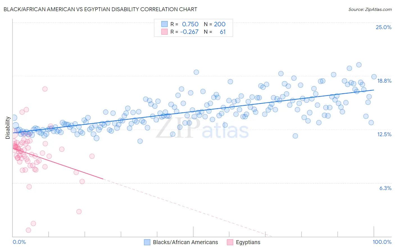Click the 6.3% y-axis label

click(x=385, y=188)
